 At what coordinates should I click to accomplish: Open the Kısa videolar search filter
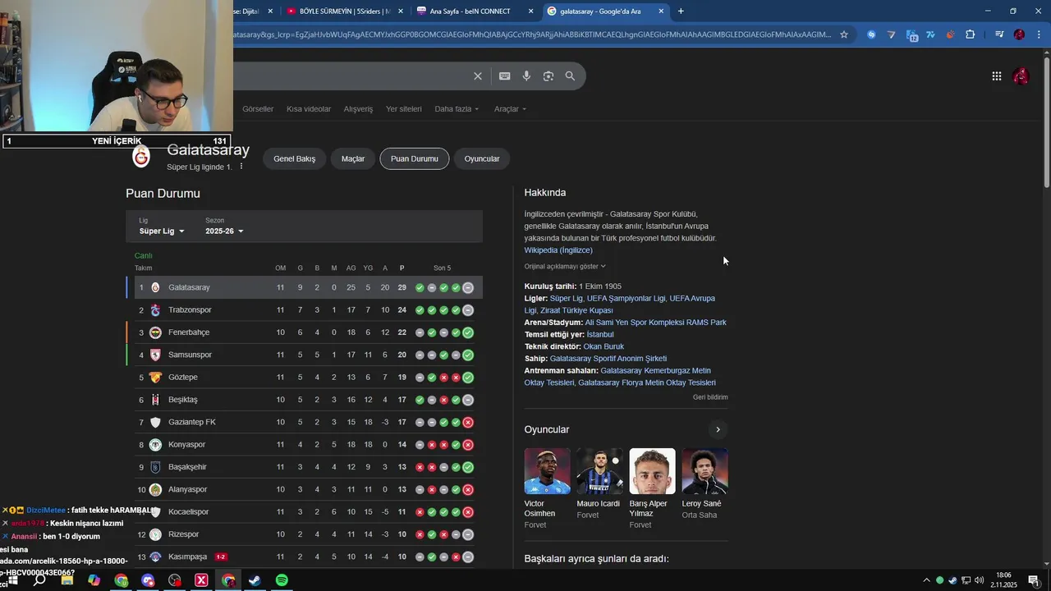pyautogui.click(x=309, y=109)
